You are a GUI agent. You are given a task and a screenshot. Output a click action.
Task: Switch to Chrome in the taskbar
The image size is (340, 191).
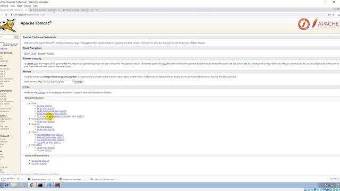[x=32, y=185]
